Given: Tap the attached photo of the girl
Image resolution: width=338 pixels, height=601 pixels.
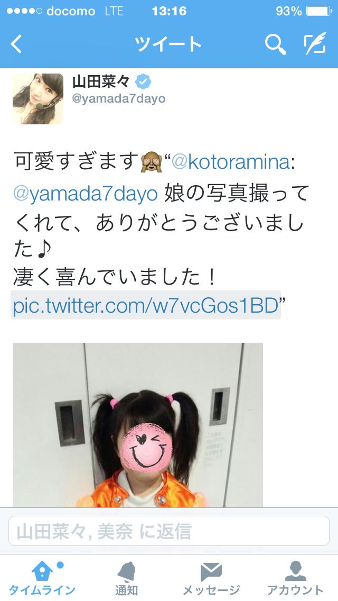Looking at the screenshot, I should [138, 425].
